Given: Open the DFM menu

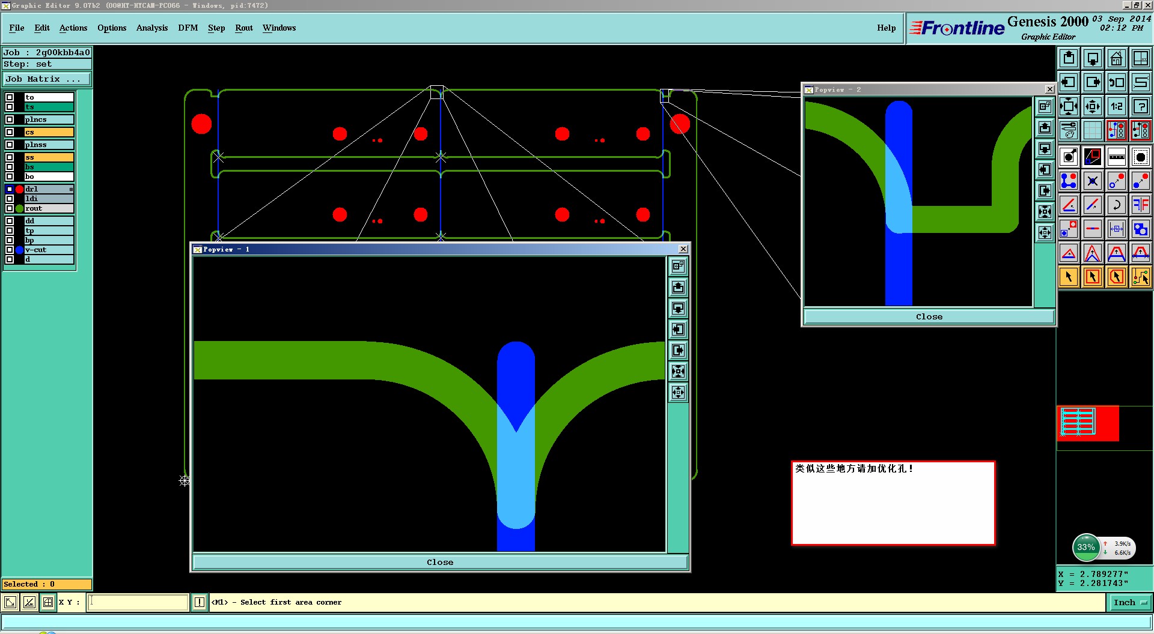Looking at the screenshot, I should (188, 28).
